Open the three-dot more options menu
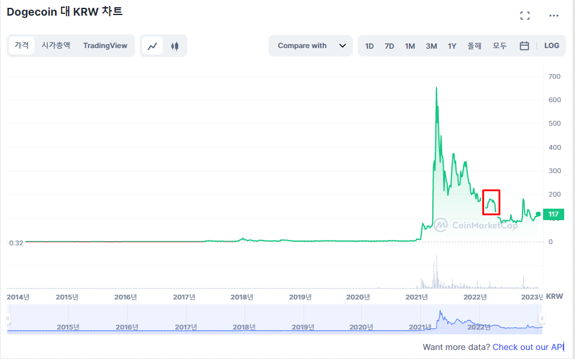Screen dimensions: 575x359 click(554, 16)
